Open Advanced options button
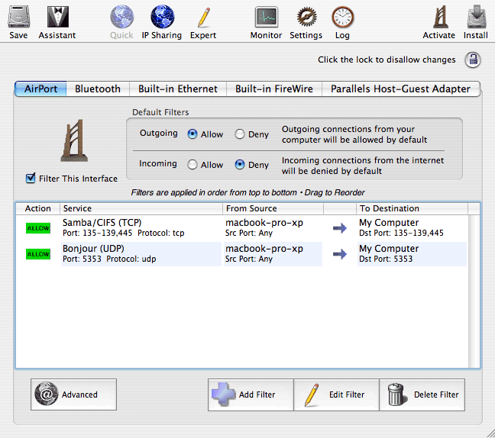Screen dimensions: 495x438 pos(73,395)
